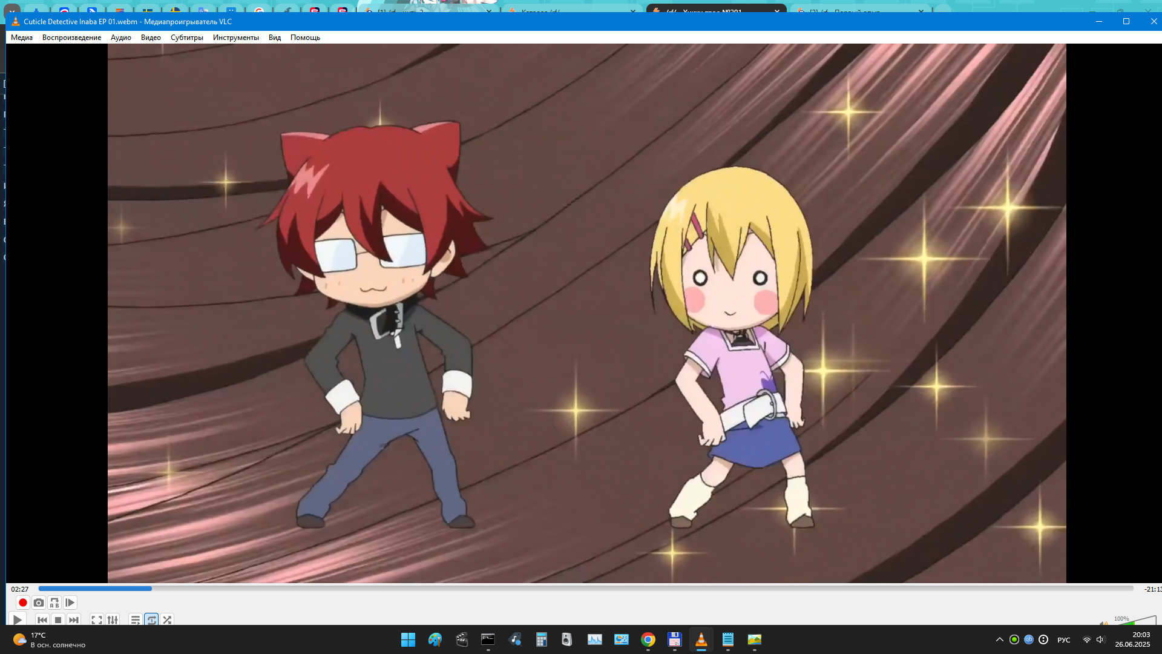
Task: Toggle fullscreen video mode
Action: (97, 619)
